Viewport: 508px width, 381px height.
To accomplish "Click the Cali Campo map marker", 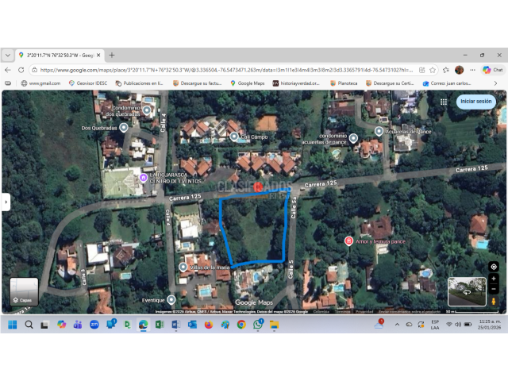I will point(234,137).
